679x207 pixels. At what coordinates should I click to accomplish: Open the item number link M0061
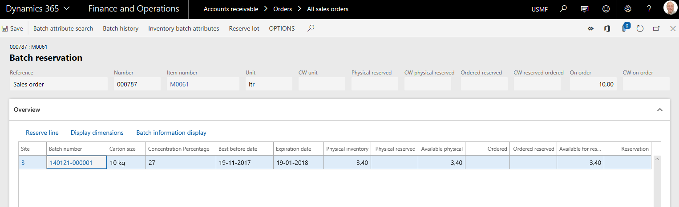[x=180, y=84]
